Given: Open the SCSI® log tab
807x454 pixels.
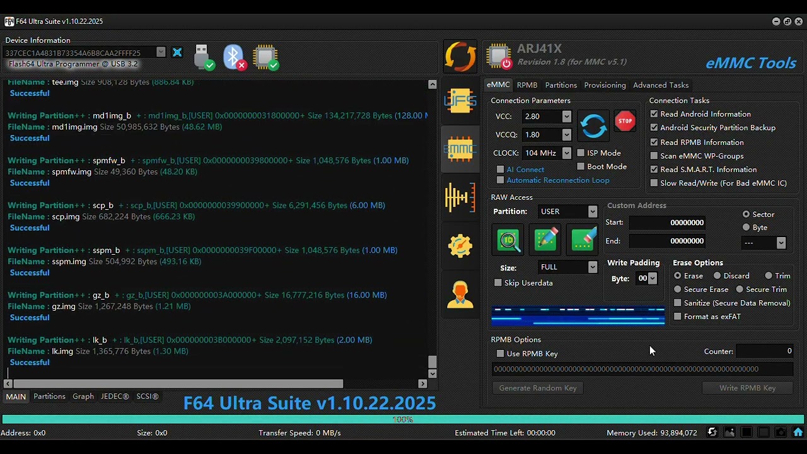Looking at the screenshot, I should [148, 396].
